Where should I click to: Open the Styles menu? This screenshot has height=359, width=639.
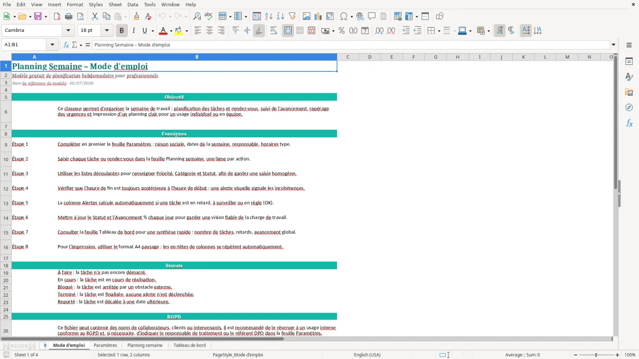(96, 4)
